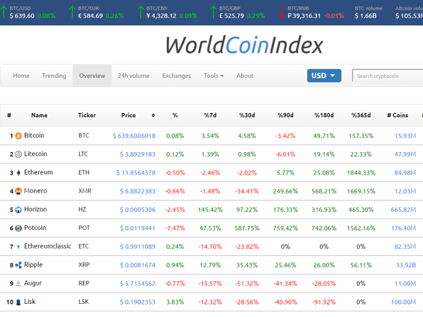Open the Litecoin coin page
Image resolution: width=423 pixels, height=317 pixels.
click(35, 154)
